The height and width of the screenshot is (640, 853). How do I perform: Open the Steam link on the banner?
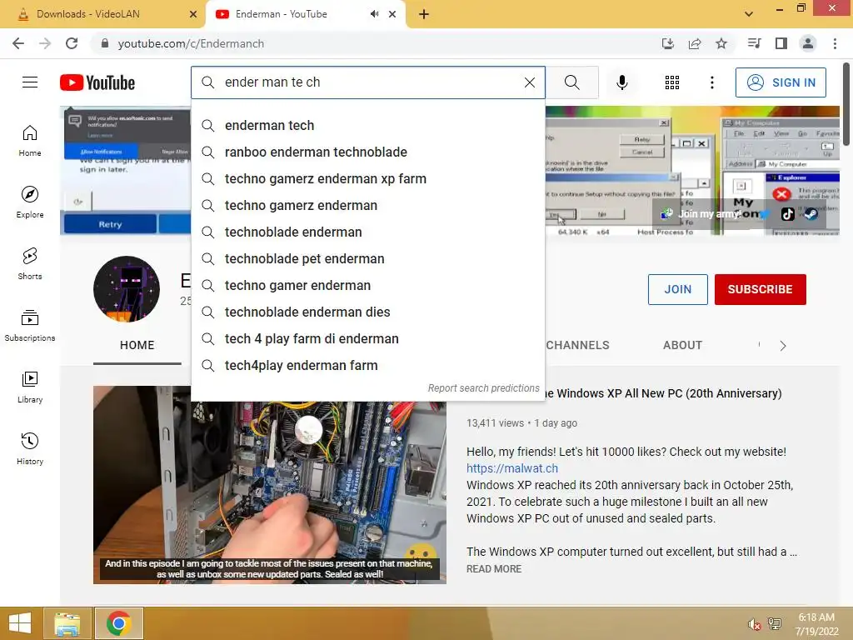811,214
